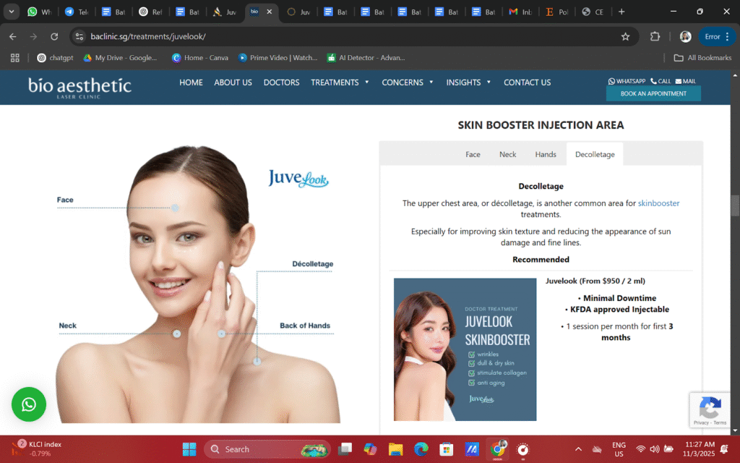Go to the Home menu item
Viewport: 740px width, 463px height.
pos(191,82)
